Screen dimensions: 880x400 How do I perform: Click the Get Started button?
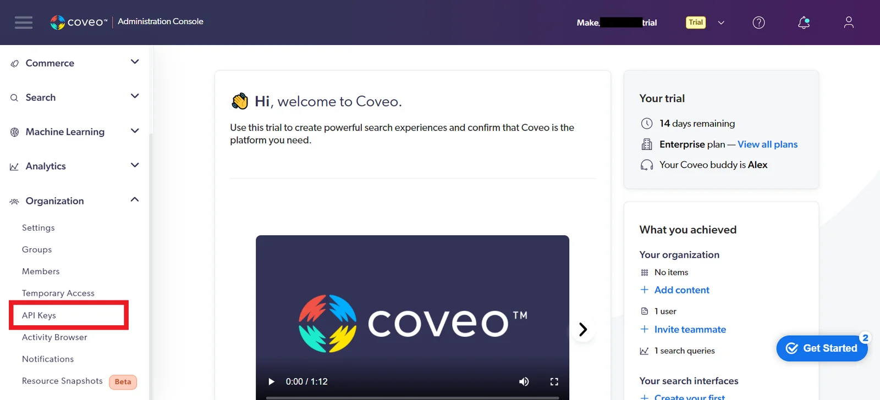click(822, 348)
